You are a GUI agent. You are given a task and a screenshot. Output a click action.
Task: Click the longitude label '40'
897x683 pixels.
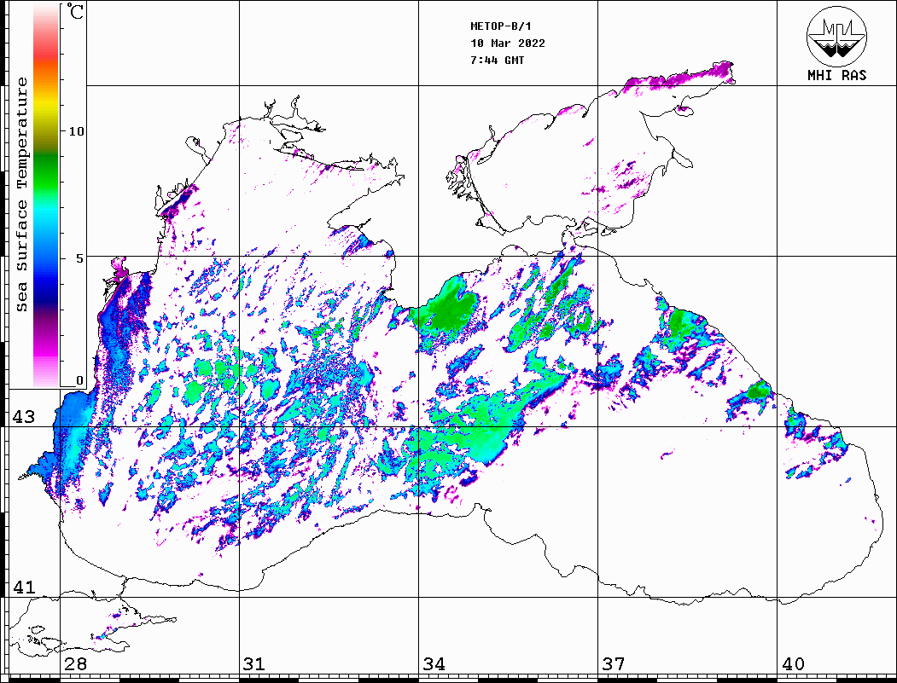[x=793, y=663]
